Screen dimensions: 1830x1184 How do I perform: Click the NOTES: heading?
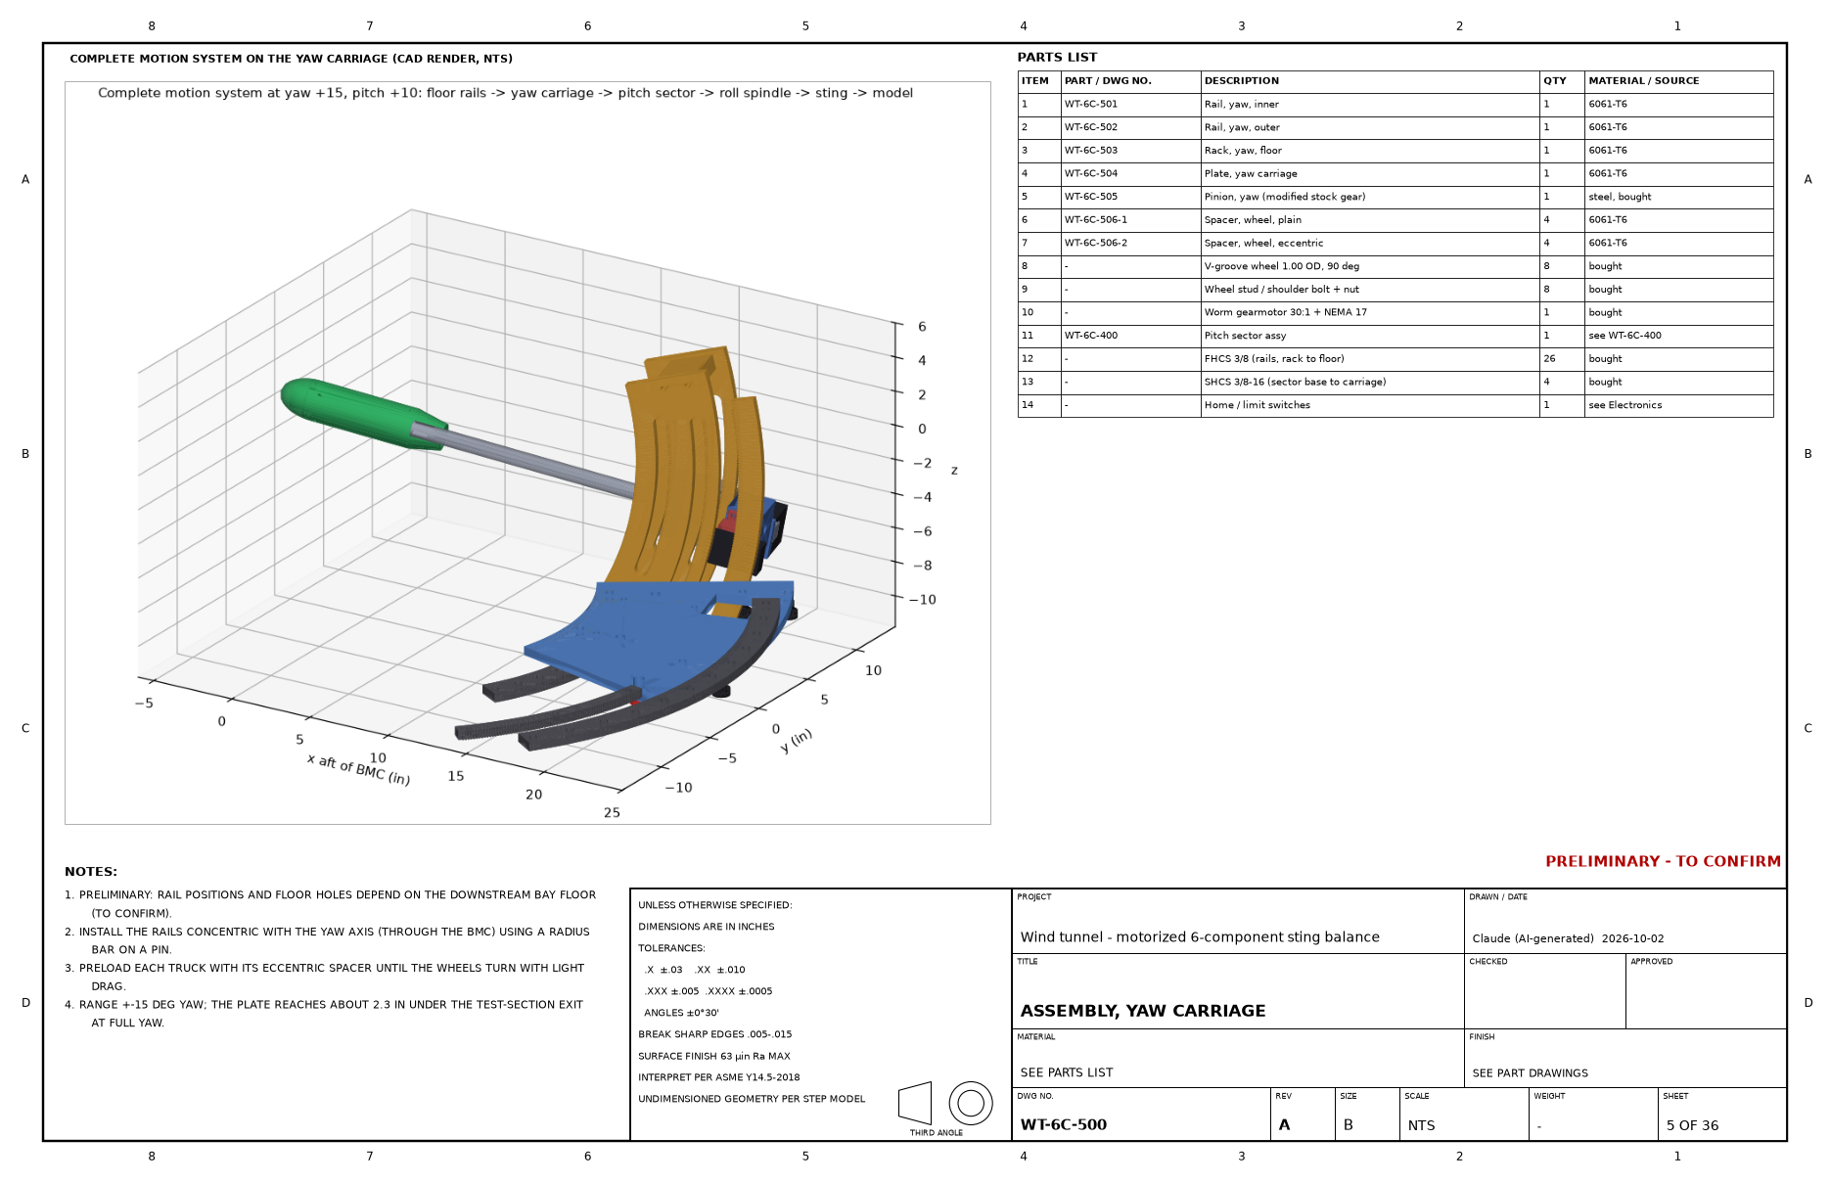[91, 872]
